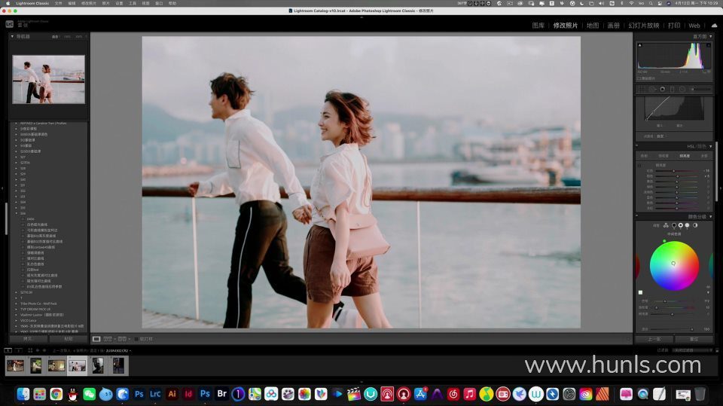Launch Adobe Illustrator from the Dock

tap(172, 394)
